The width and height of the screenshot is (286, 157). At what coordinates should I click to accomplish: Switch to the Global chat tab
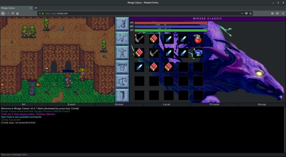click(x=119, y=104)
